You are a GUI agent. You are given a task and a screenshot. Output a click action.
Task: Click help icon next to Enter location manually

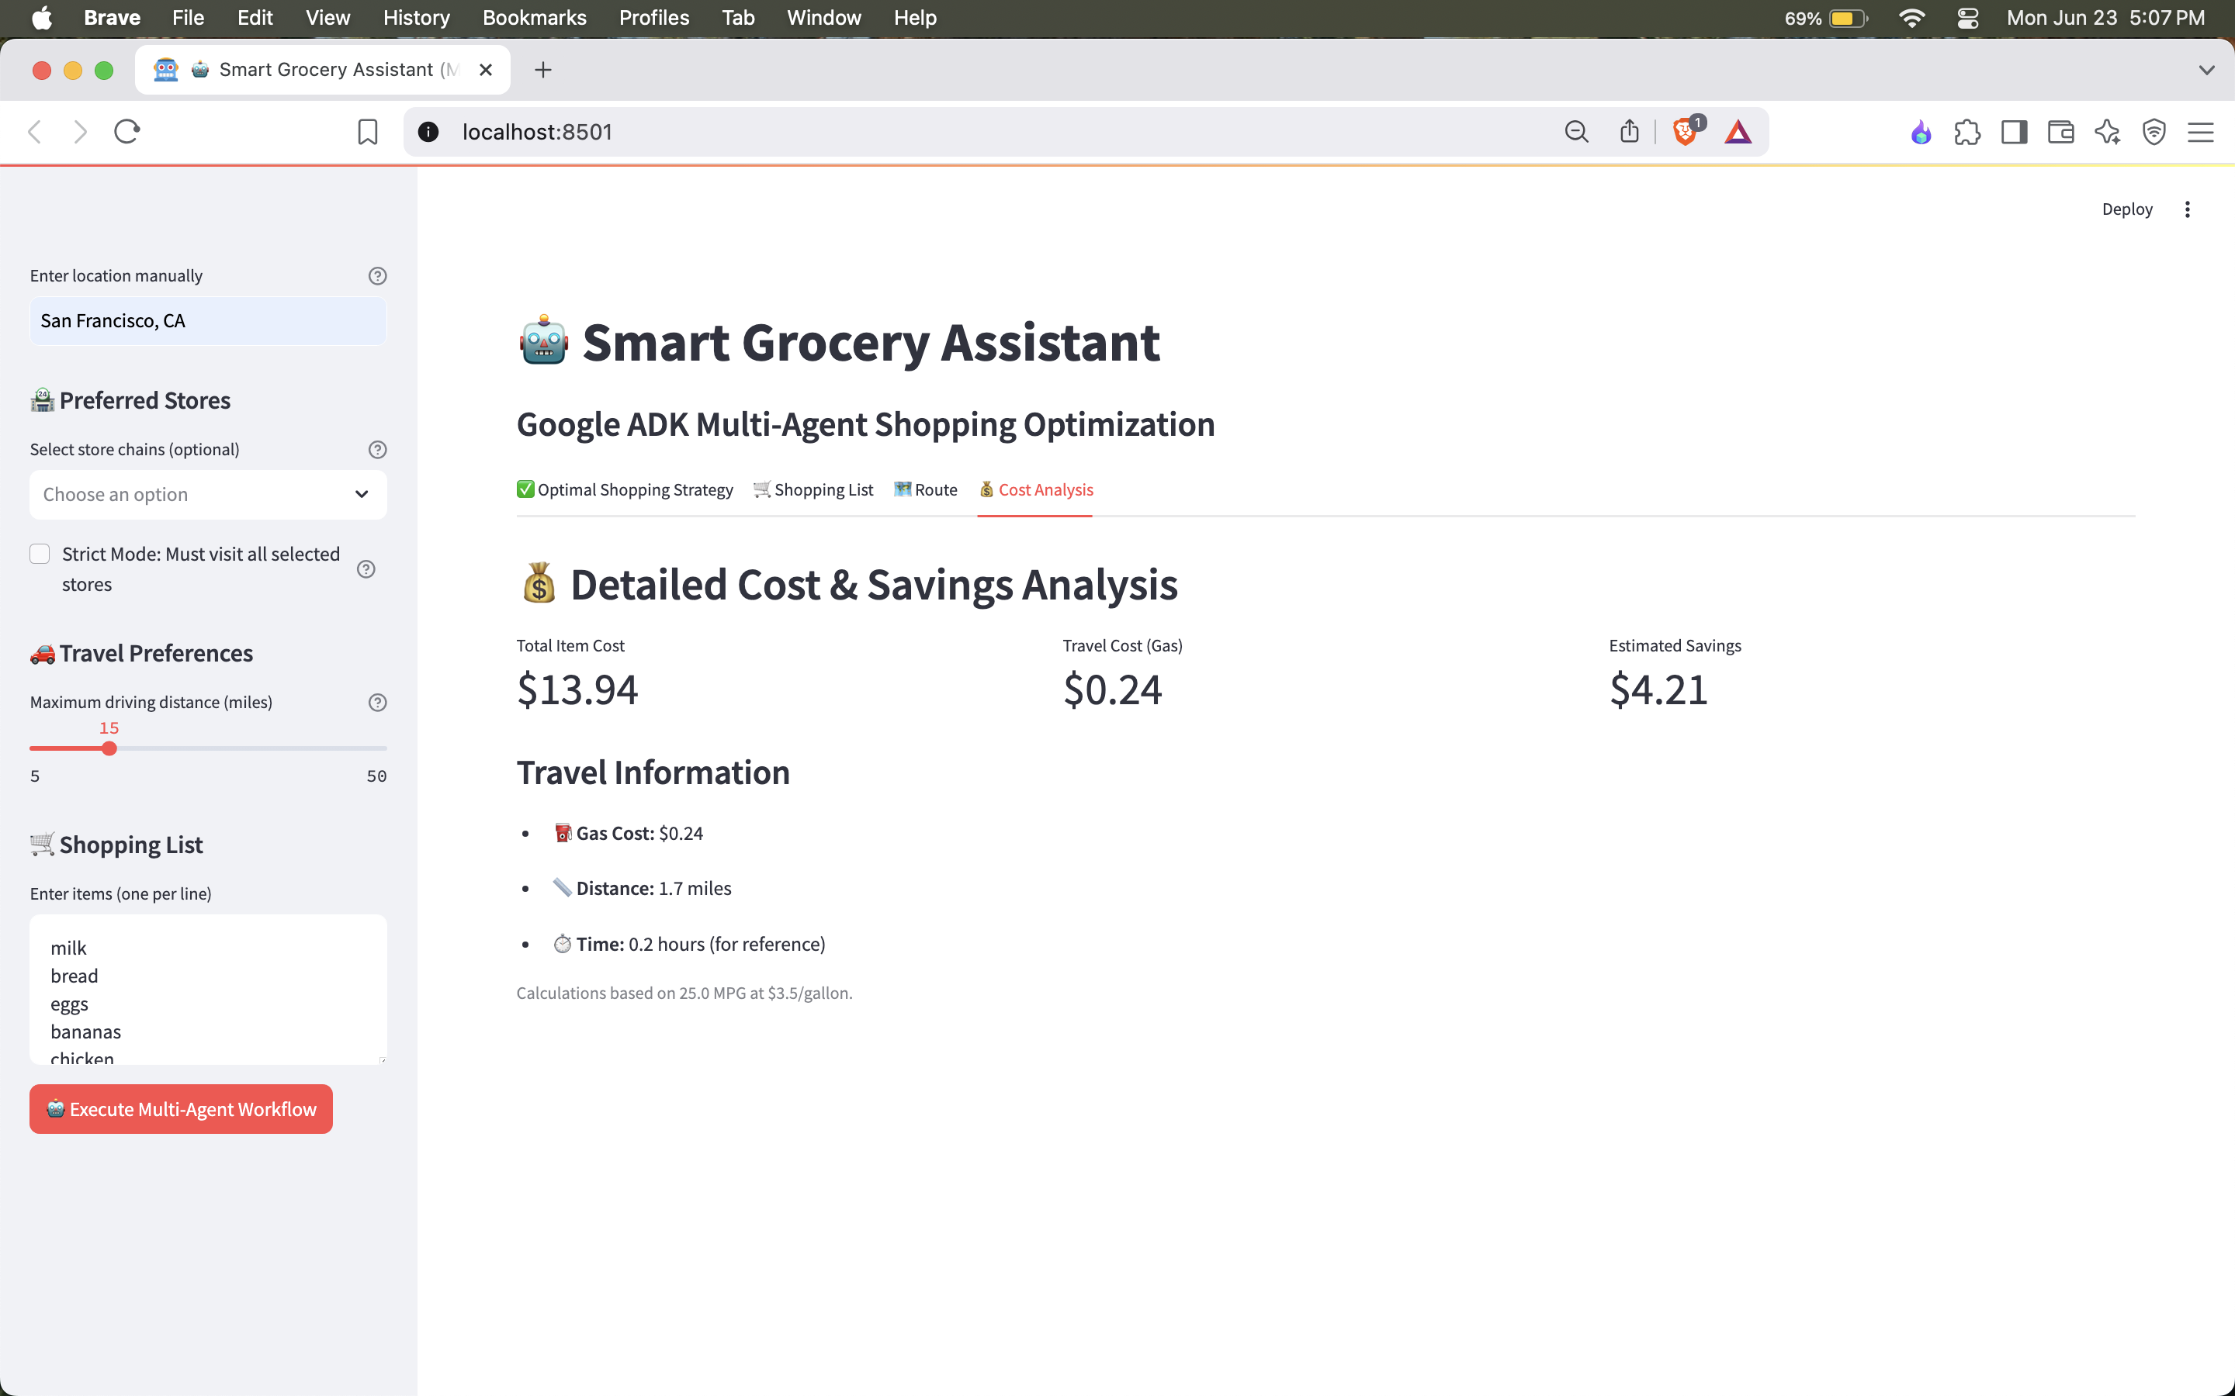coord(377,276)
